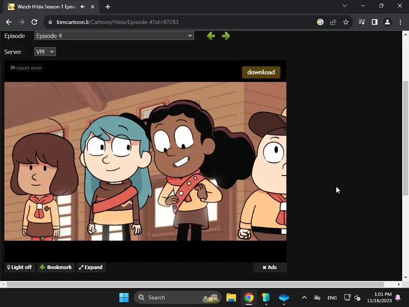Click the ENG language indicator

(332, 298)
